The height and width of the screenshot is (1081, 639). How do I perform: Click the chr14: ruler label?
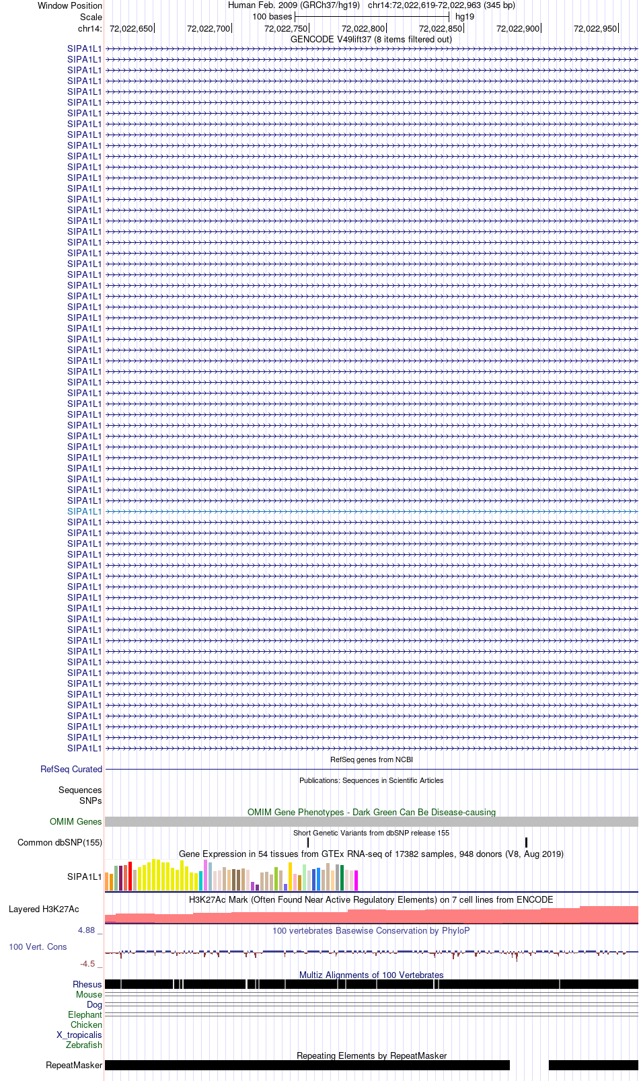pyautogui.click(x=90, y=29)
